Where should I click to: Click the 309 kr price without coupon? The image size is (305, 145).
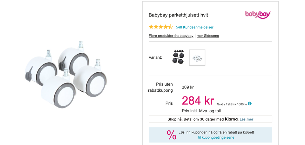click(188, 87)
